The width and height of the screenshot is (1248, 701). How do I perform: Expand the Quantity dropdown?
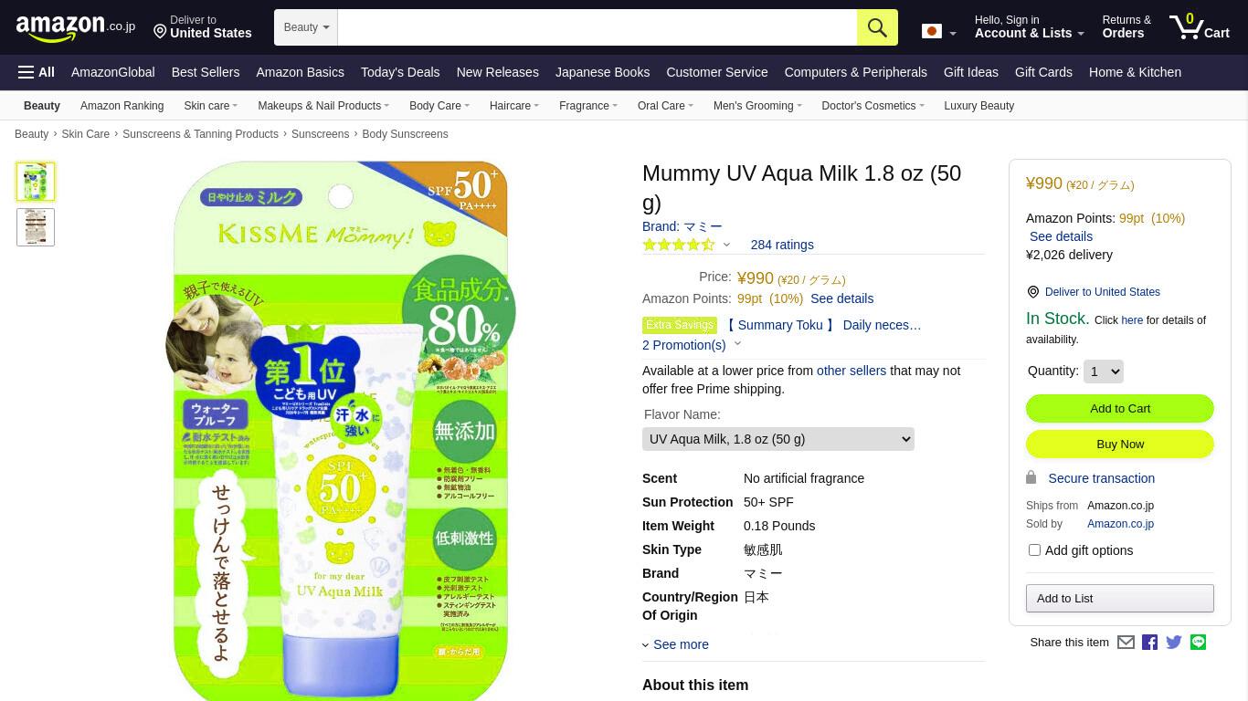pyautogui.click(x=1103, y=371)
